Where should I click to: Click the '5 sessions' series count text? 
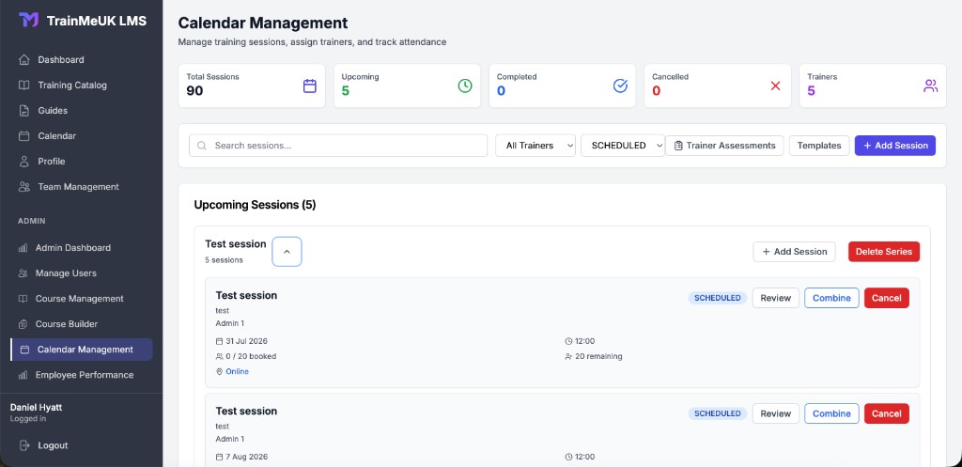pos(224,260)
